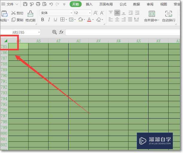Open the 文件 menu
Screen dimensions: 183x153
click(10, 4)
